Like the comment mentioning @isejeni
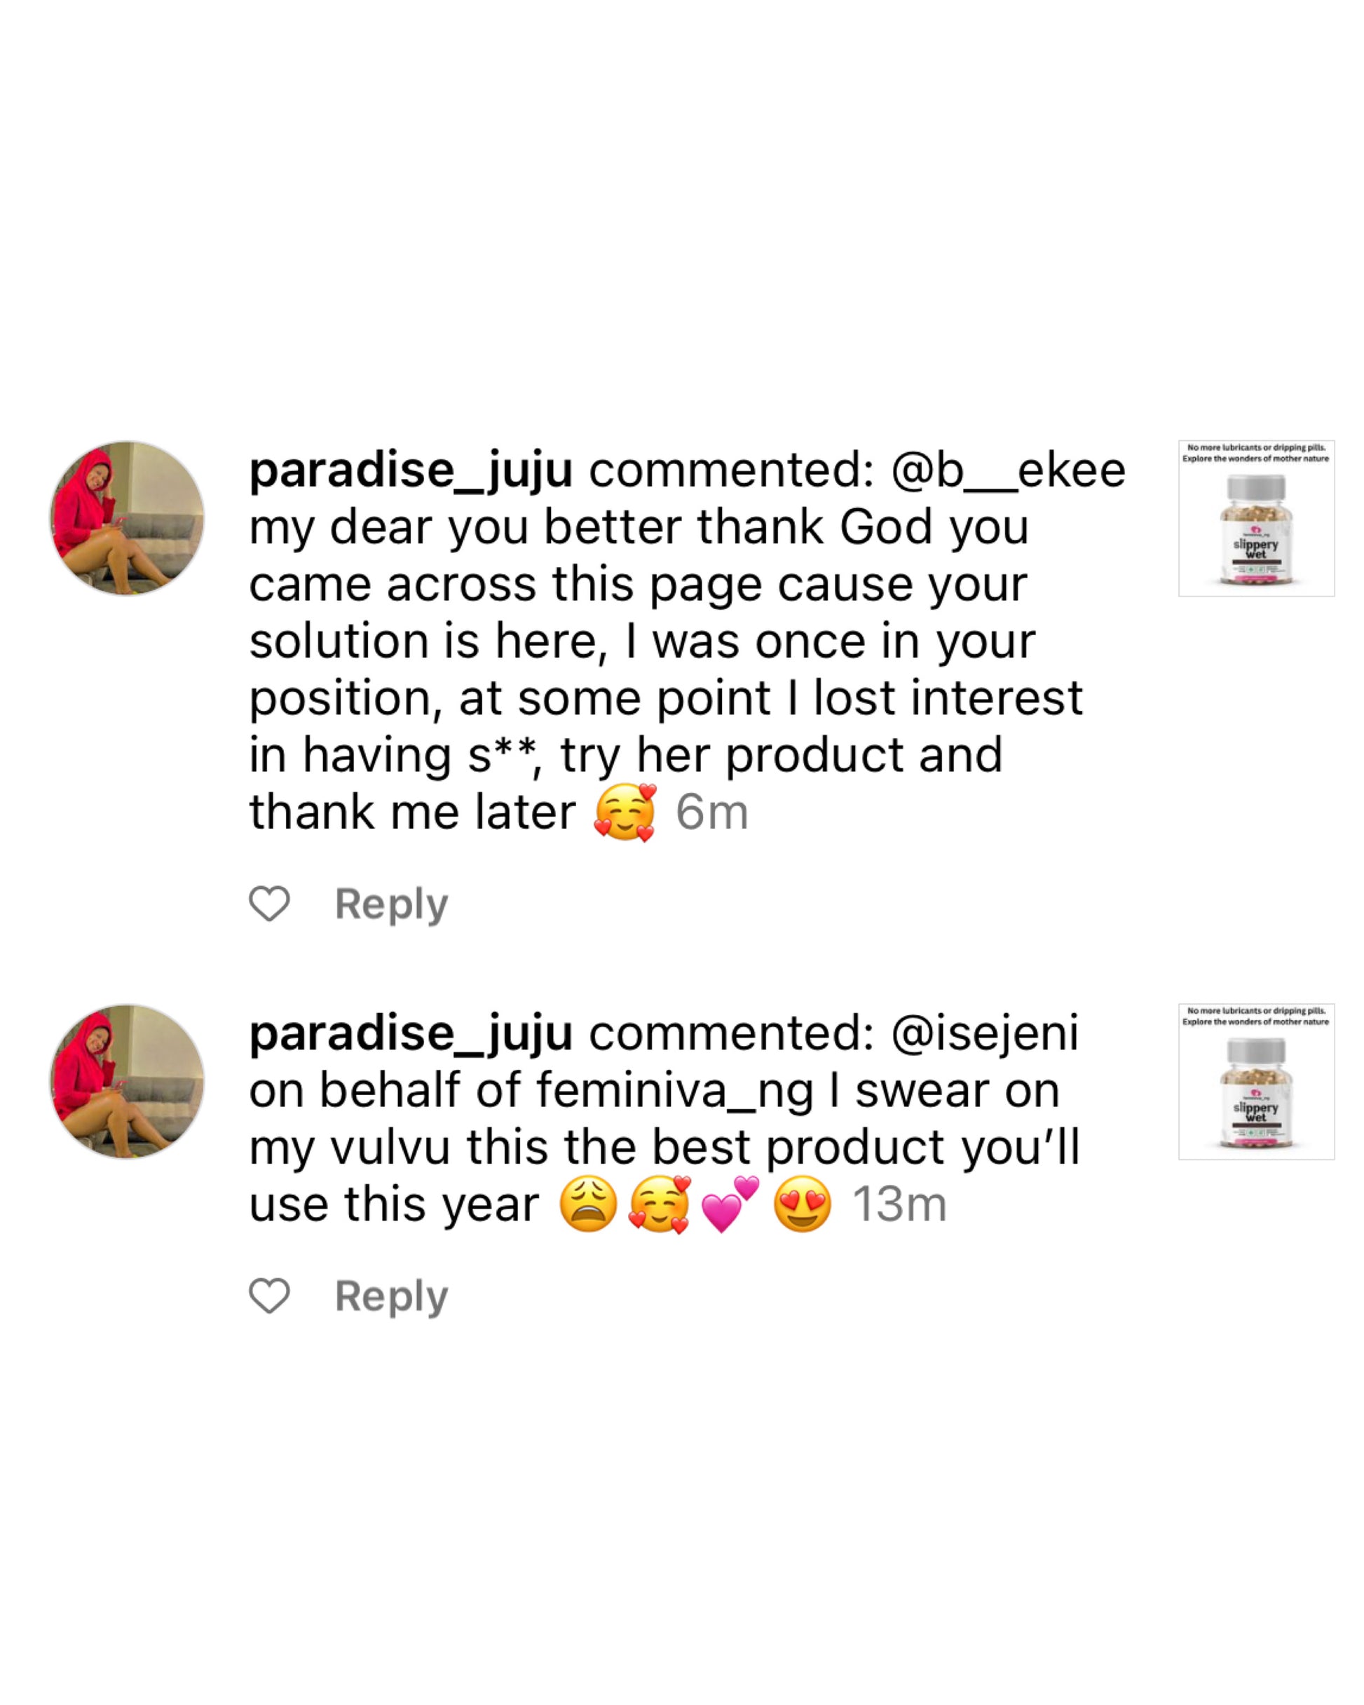 (270, 1296)
